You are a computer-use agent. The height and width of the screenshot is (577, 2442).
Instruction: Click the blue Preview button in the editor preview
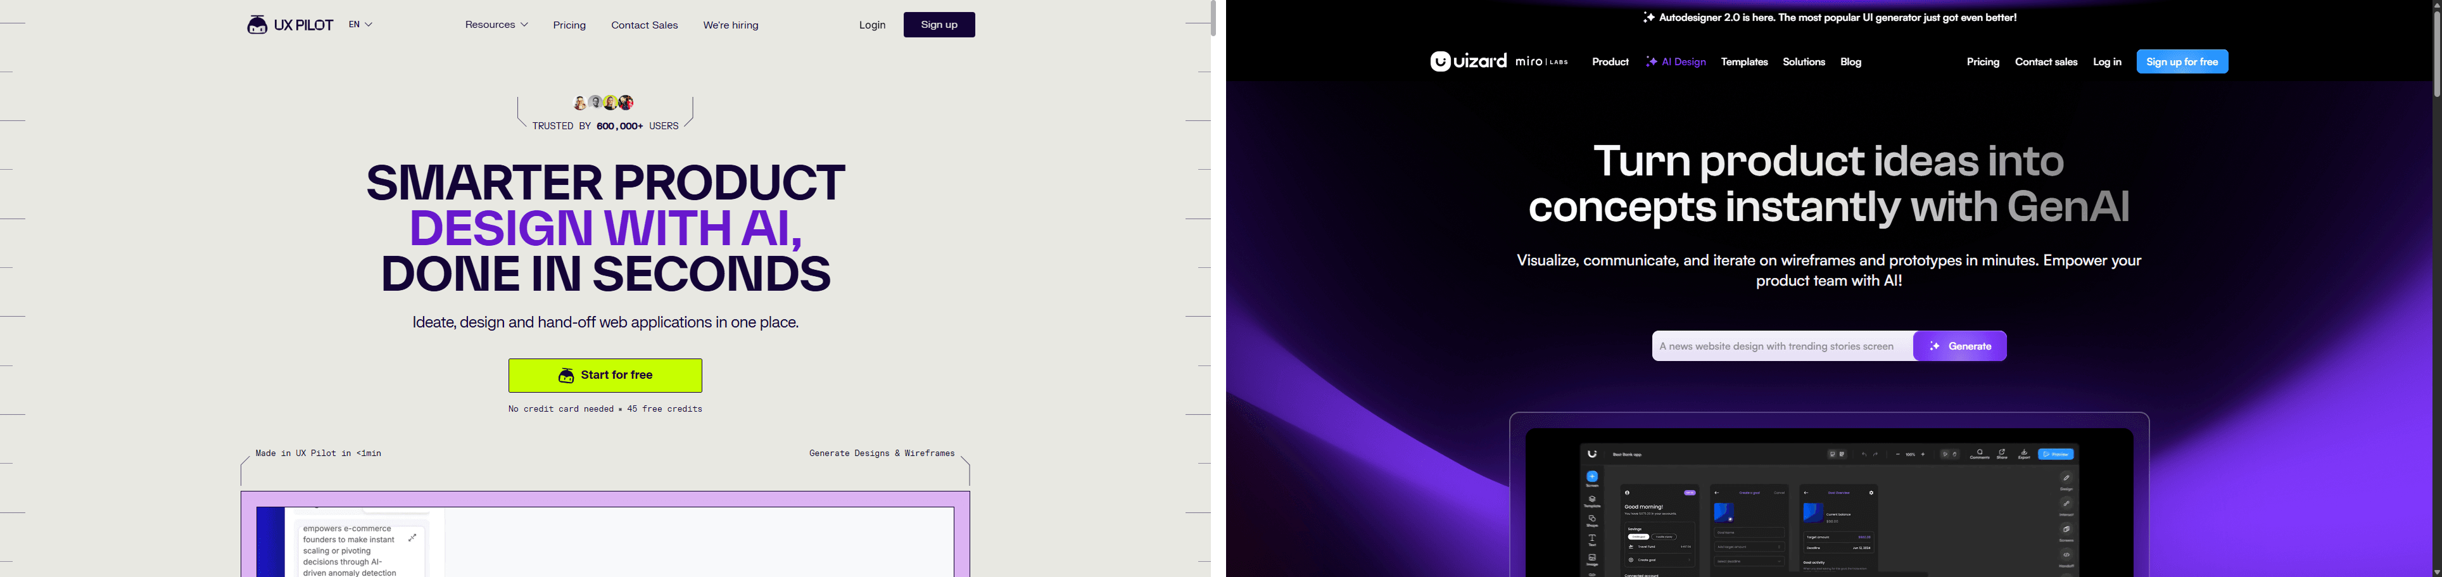click(2056, 455)
